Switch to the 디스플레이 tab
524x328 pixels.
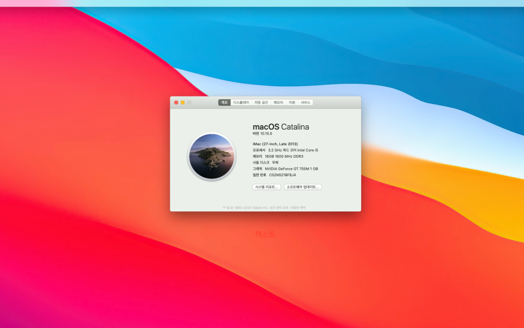(x=241, y=102)
